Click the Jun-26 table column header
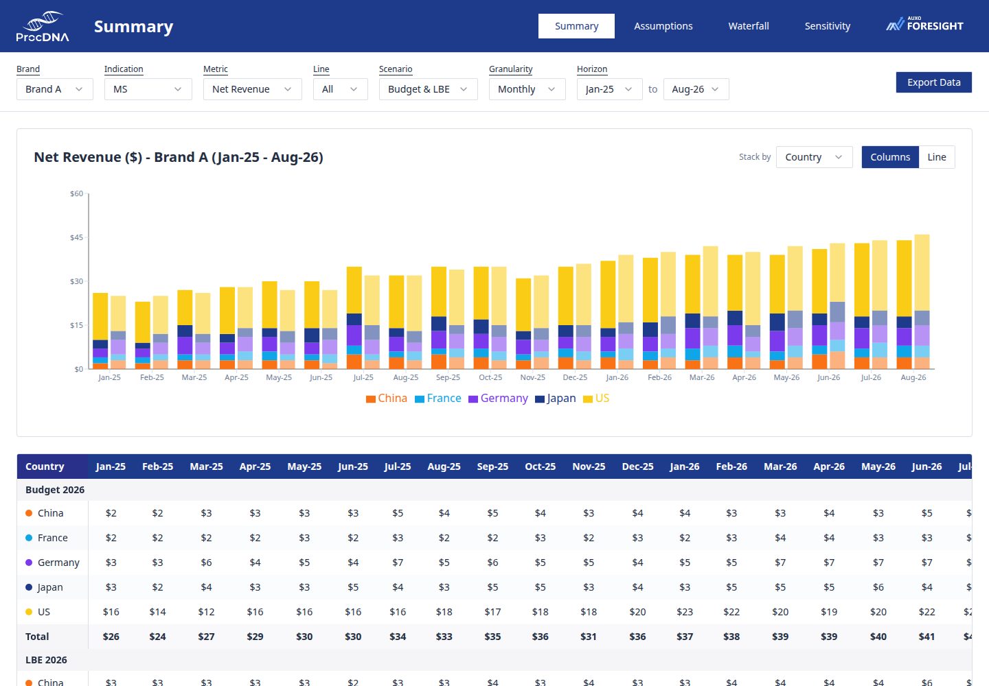The height and width of the screenshot is (686, 989). (x=927, y=466)
